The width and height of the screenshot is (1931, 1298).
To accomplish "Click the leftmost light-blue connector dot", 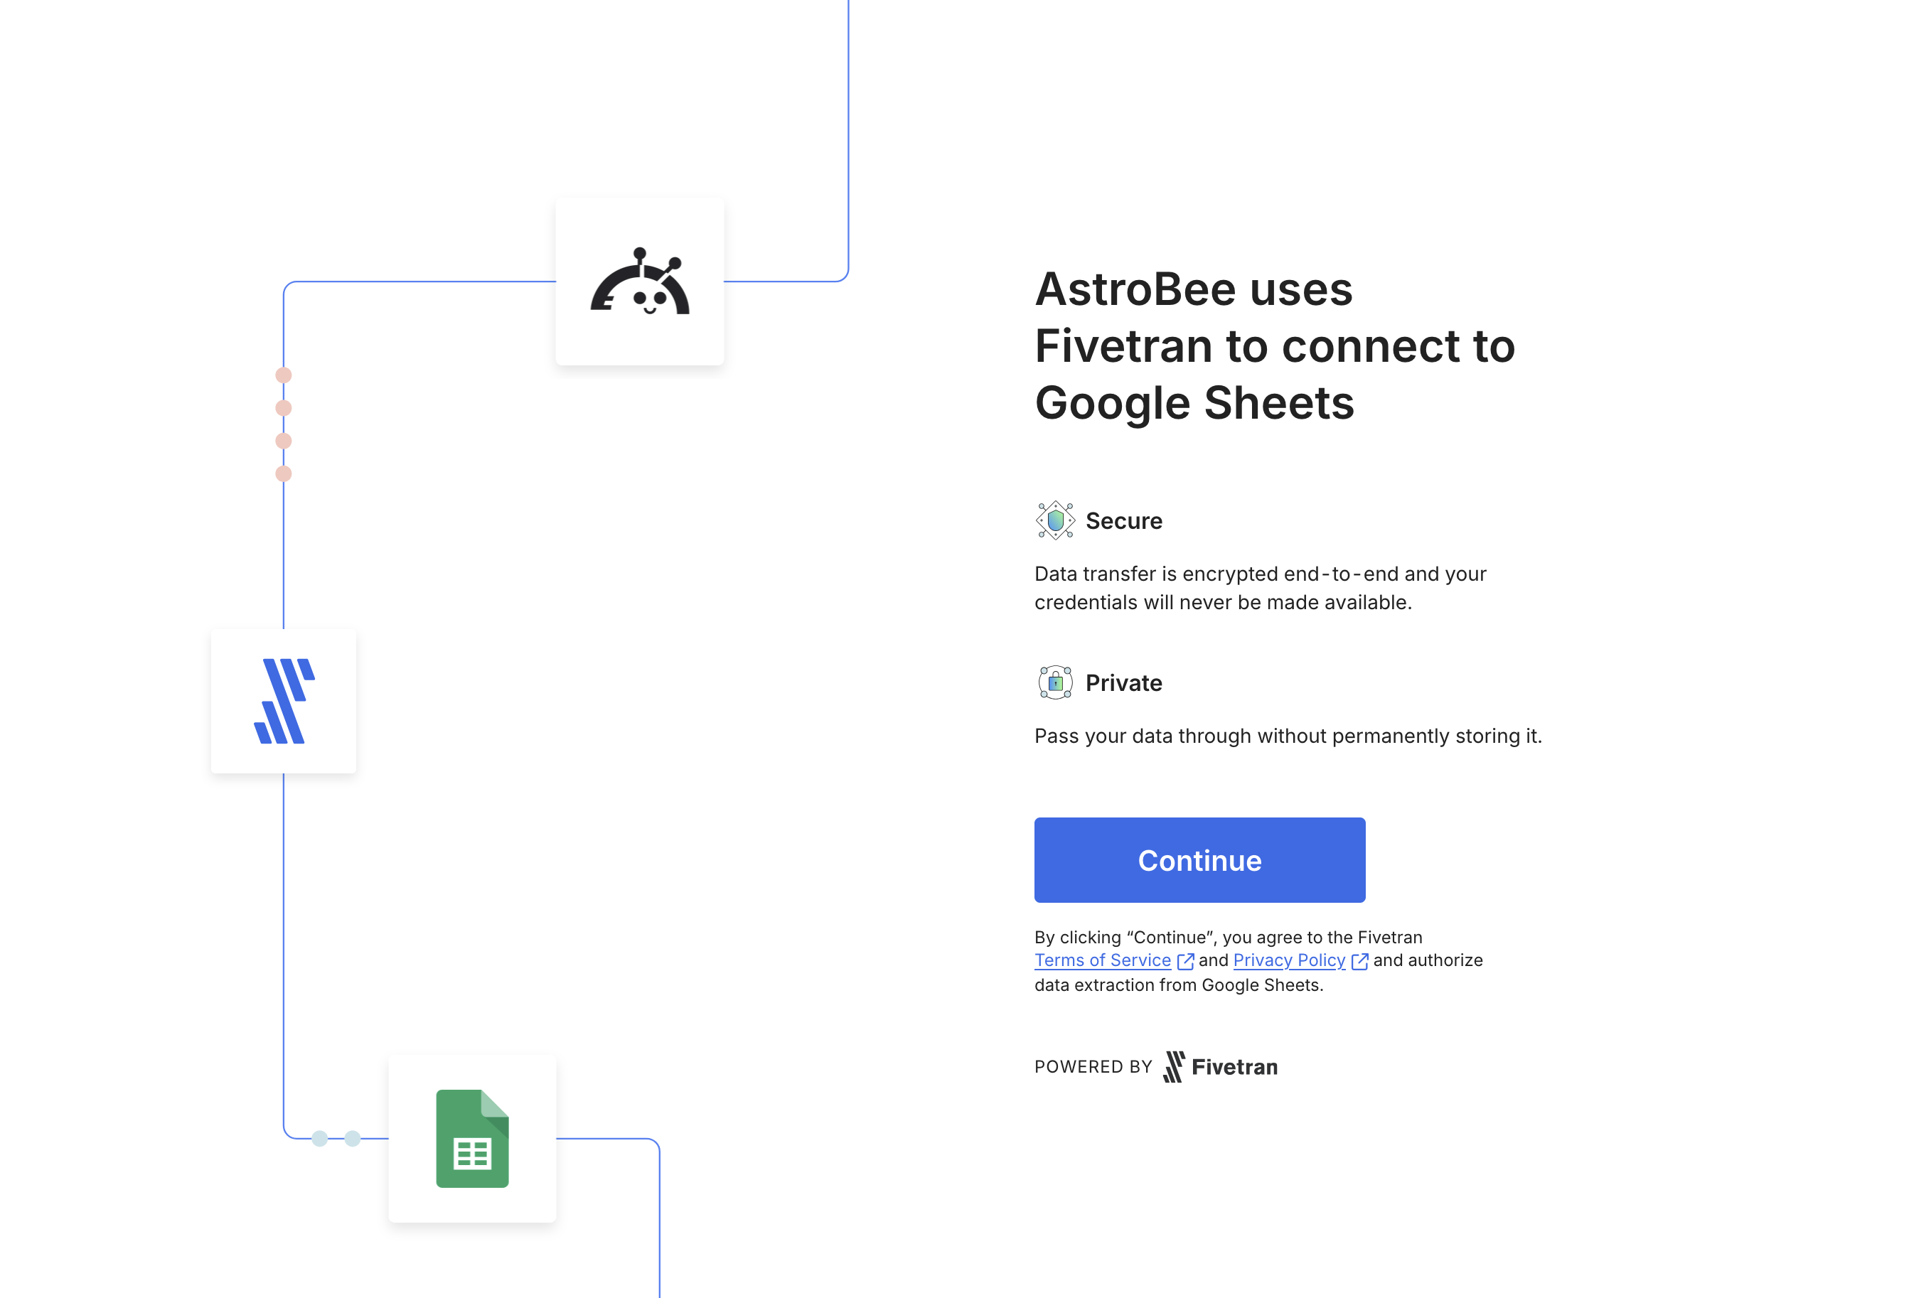I will coord(320,1138).
